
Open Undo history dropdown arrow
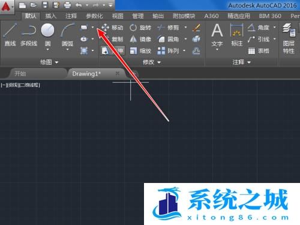coord(87,5)
